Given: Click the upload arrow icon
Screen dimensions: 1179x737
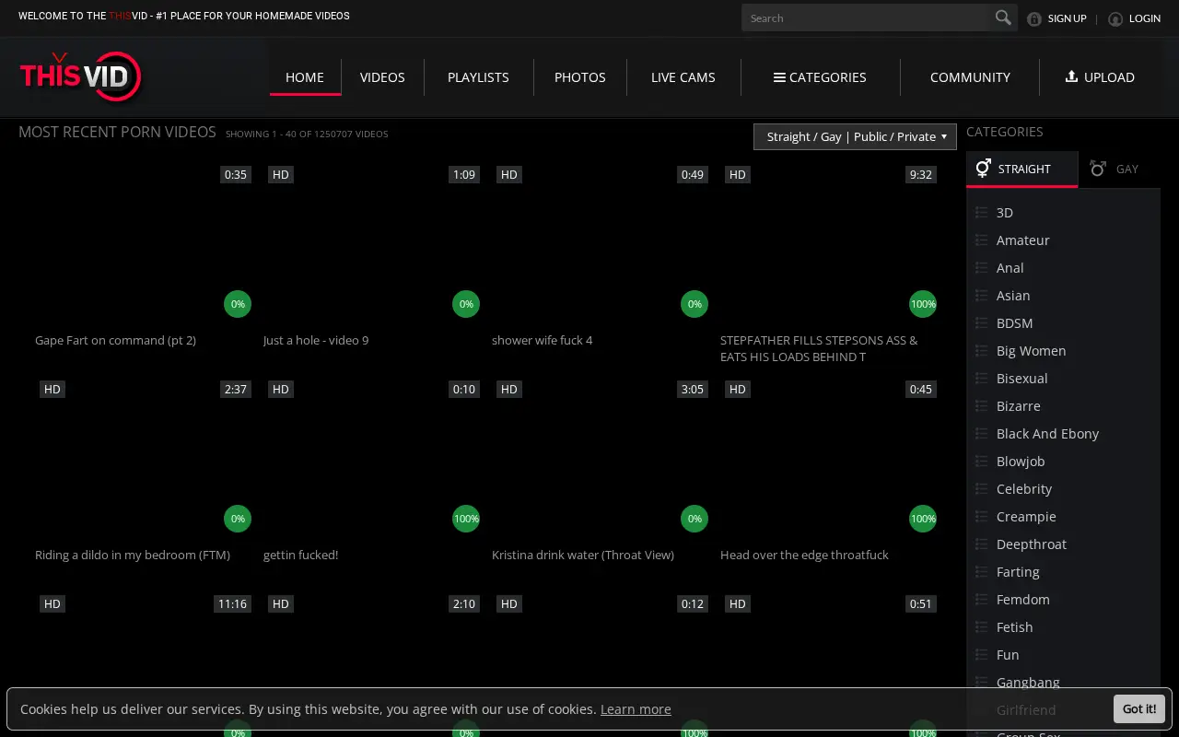Looking at the screenshot, I should click(x=1071, y=76).
